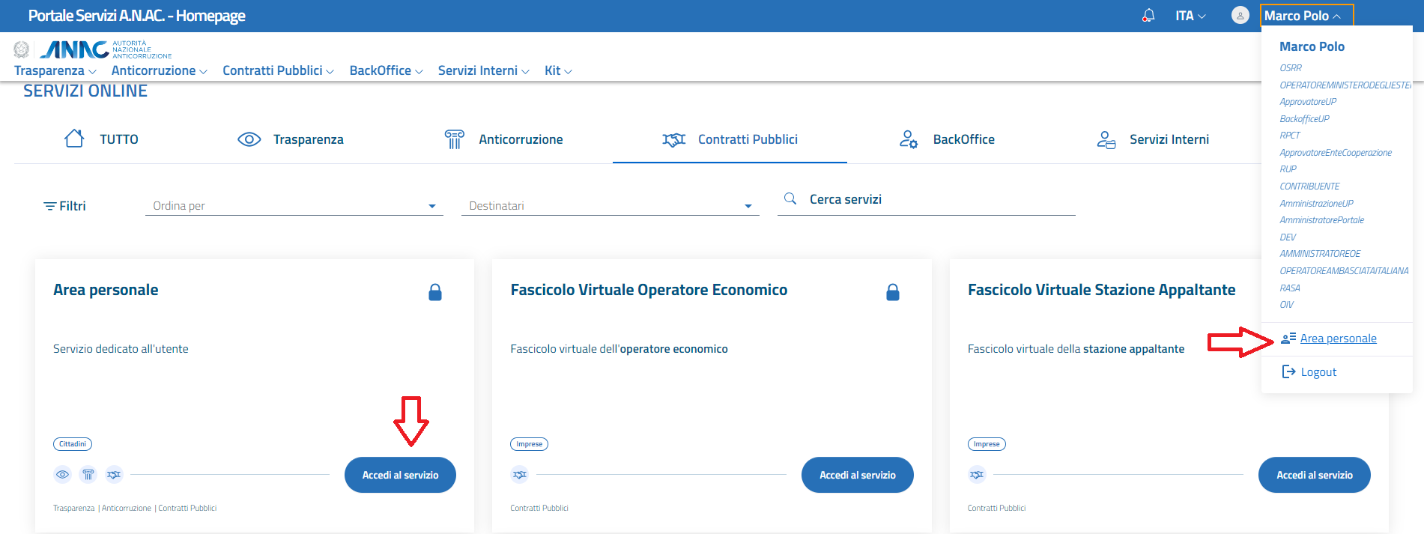Viewport: 1424px width, 534px height.
Task: Click Accedi al servizio for Operatore Economico
Action: coord(858,475)
